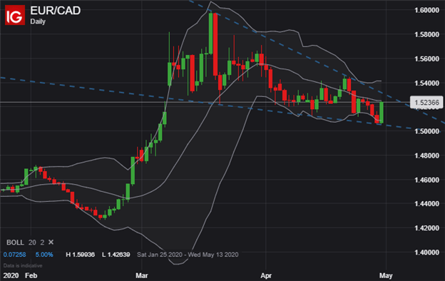Click the 0.07258 range value
The image size is (445, 281).
tap(14, 255)
